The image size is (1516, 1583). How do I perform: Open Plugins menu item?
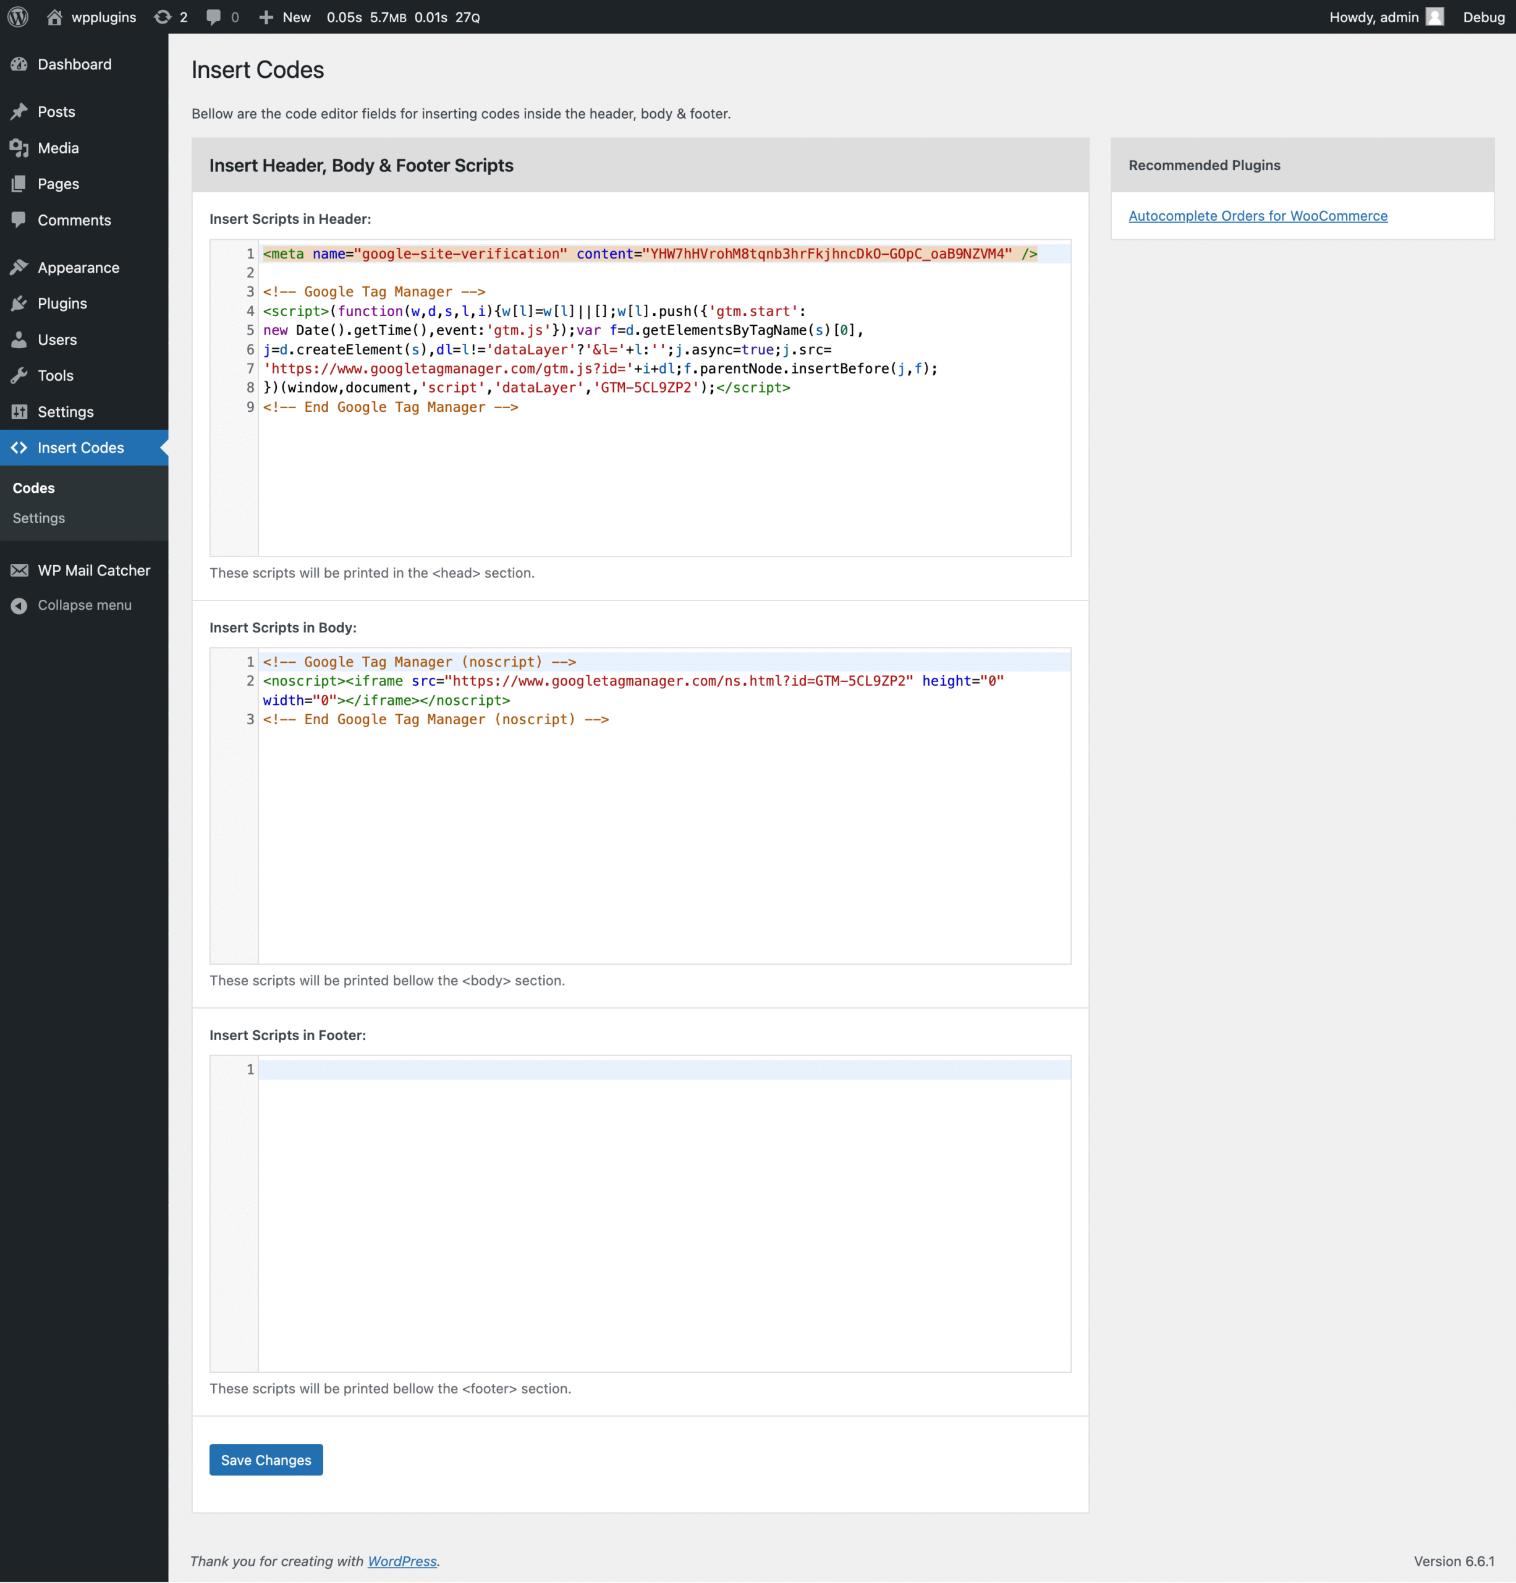pos(84,304)
